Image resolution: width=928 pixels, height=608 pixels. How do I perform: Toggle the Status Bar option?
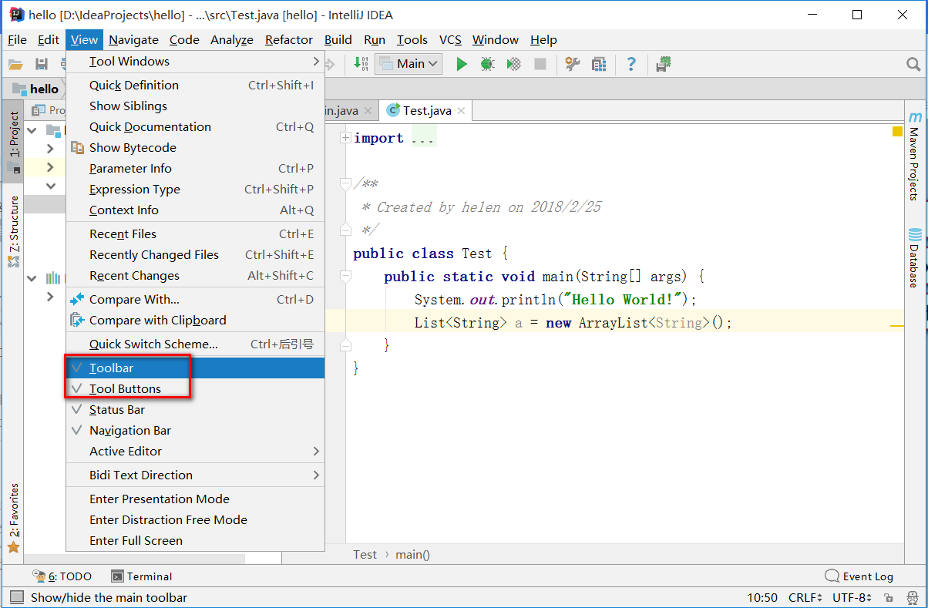pos(195,409)
